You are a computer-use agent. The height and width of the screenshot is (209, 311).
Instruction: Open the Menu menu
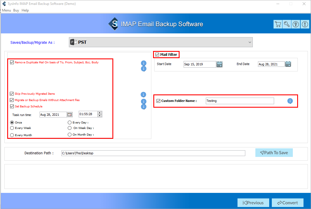6,10
